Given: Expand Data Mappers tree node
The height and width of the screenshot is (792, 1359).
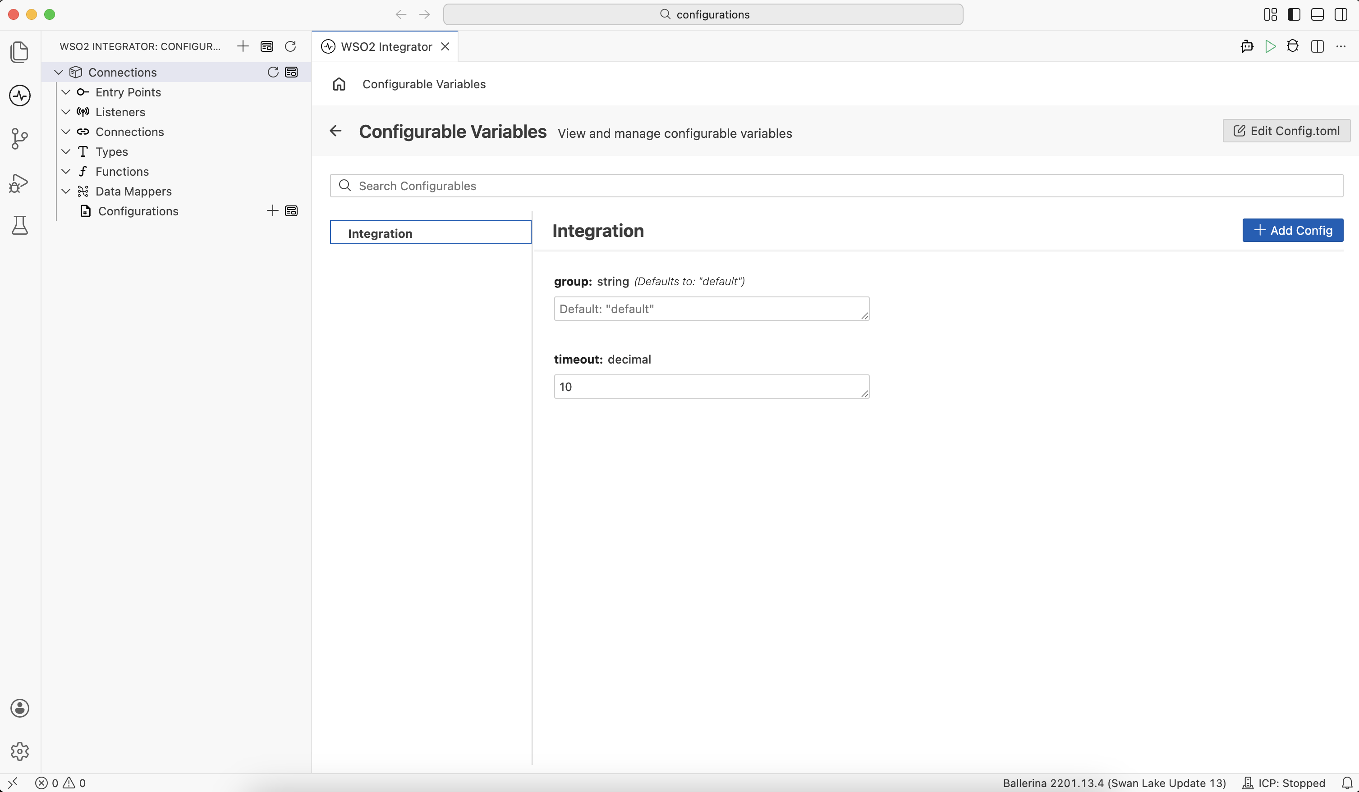Looking at the screenshot, I should [x=66, y=191].
